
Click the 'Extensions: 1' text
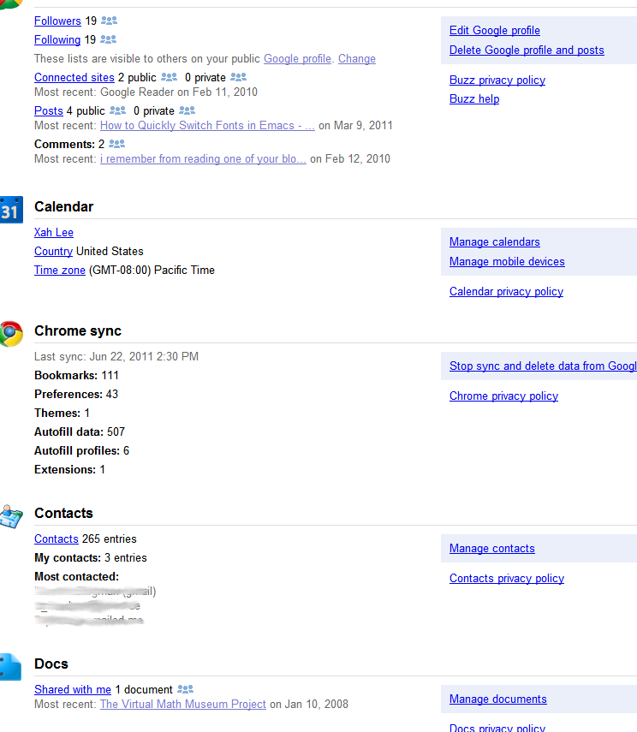69,470
